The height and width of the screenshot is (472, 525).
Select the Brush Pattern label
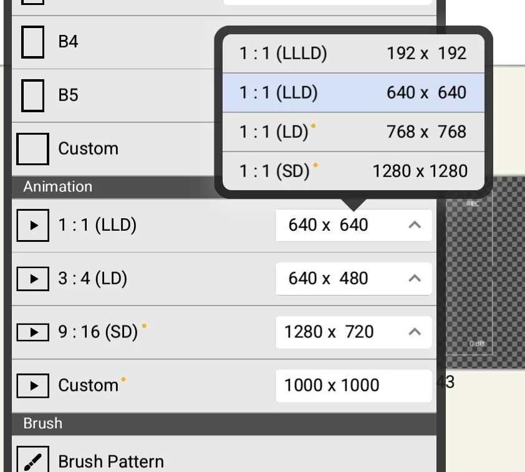[x=111, y=461]
